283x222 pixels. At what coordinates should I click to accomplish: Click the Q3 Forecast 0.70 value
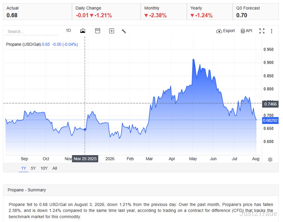[x=242, y=15]
